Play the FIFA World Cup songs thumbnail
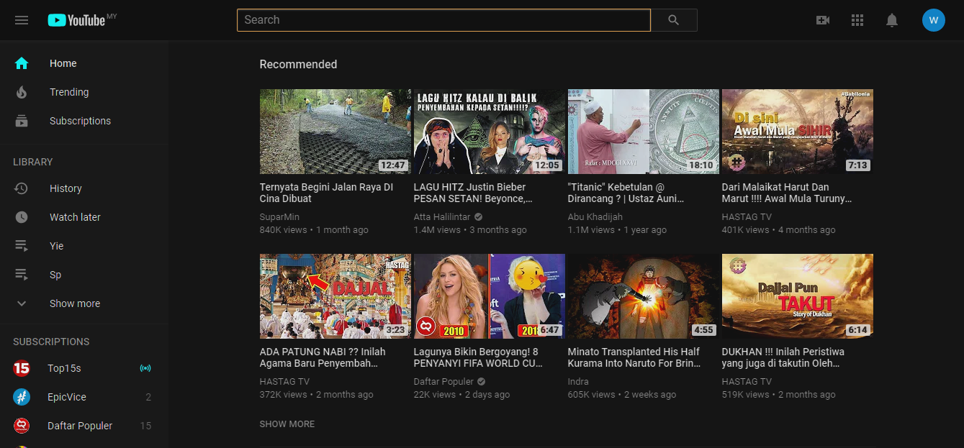 tap(490, 296)
